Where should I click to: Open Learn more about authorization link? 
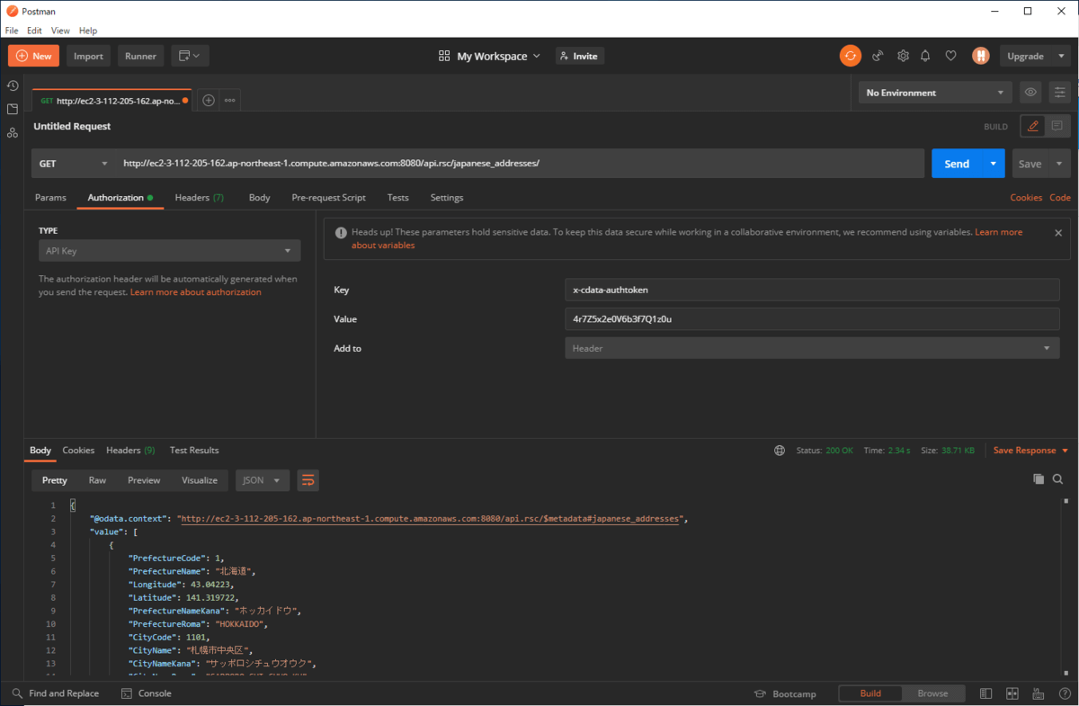[x=195, y=292]
